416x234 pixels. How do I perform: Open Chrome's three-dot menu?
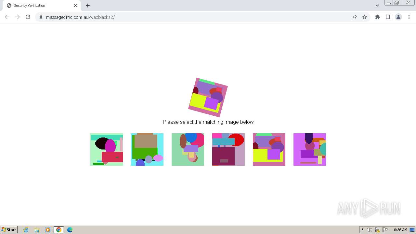409,17
